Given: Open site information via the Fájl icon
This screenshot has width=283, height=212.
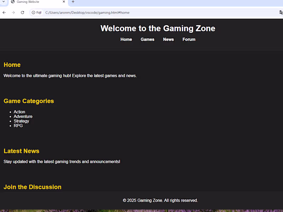Looking at the screenshot, I should tap(33, 12).
